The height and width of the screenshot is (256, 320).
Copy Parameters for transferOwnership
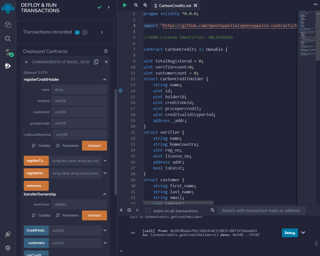(x=67, y=215)
